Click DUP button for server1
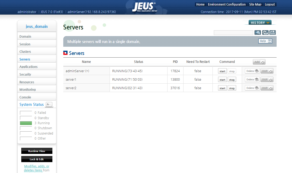 point(267,80)
